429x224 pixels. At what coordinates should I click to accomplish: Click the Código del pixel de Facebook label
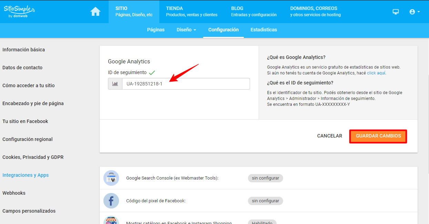(156, 201)
